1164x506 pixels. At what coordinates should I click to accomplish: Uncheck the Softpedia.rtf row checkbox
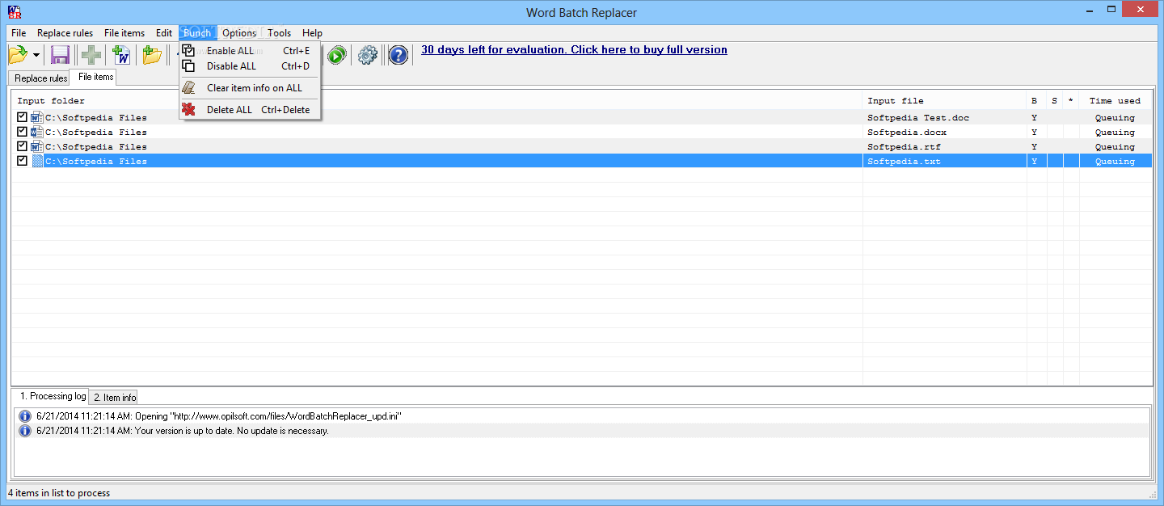(22, 146)
